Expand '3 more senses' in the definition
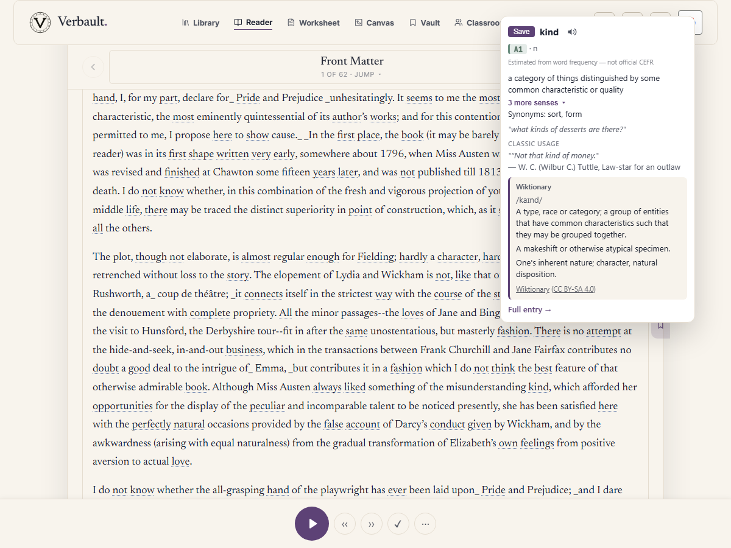This screenshot has height=548, width=731. click(537, 103)
